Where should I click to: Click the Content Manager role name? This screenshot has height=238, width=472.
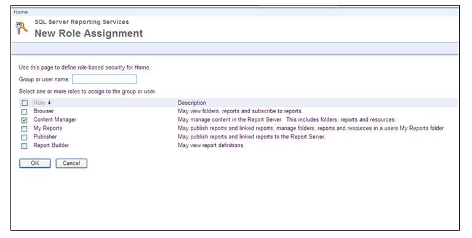pyautogui.click(x=55, y=119)
